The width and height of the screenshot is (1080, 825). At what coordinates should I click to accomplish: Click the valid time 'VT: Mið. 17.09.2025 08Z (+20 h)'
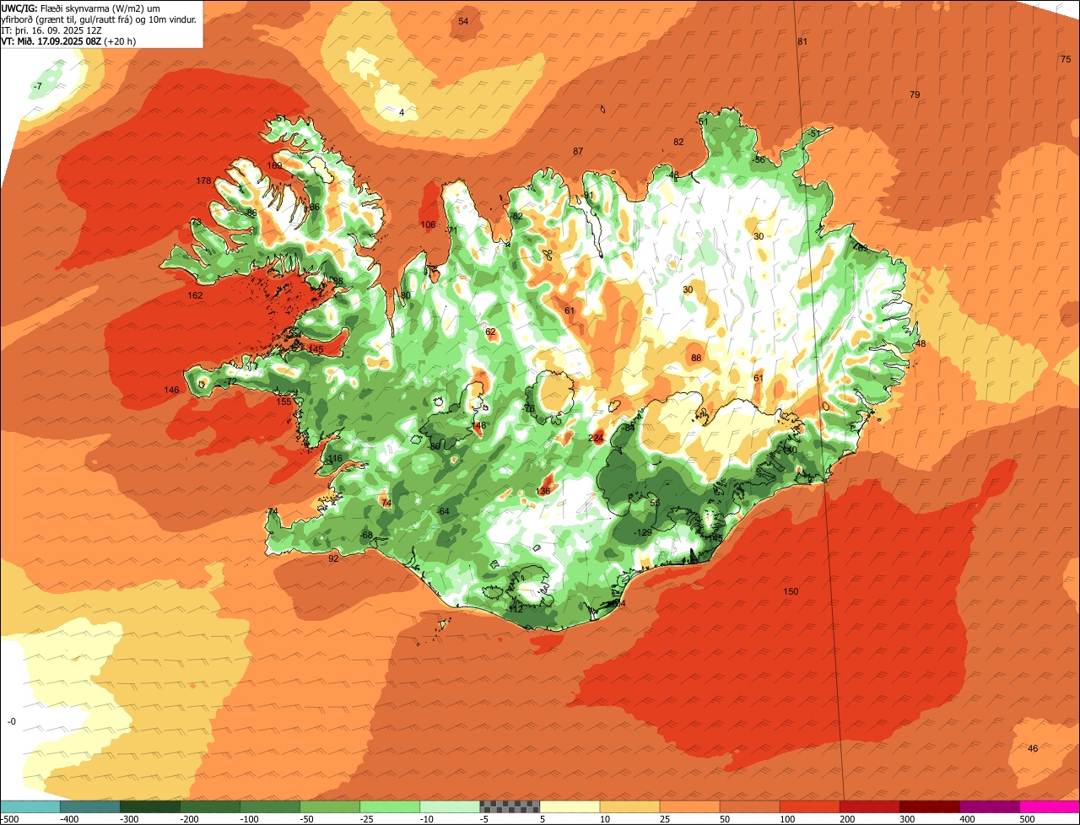pos(68,40)
